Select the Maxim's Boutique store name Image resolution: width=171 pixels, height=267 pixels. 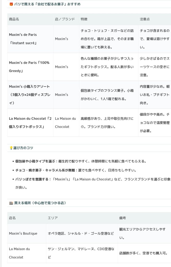click(23, 233)
